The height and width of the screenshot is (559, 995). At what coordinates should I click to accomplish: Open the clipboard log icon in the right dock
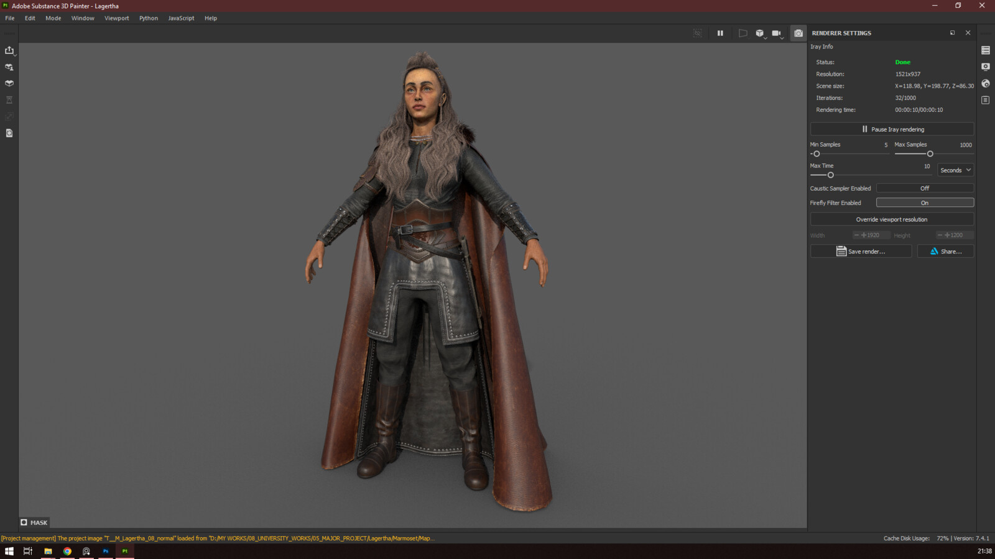pyautogui.click(x=986, y=100)
